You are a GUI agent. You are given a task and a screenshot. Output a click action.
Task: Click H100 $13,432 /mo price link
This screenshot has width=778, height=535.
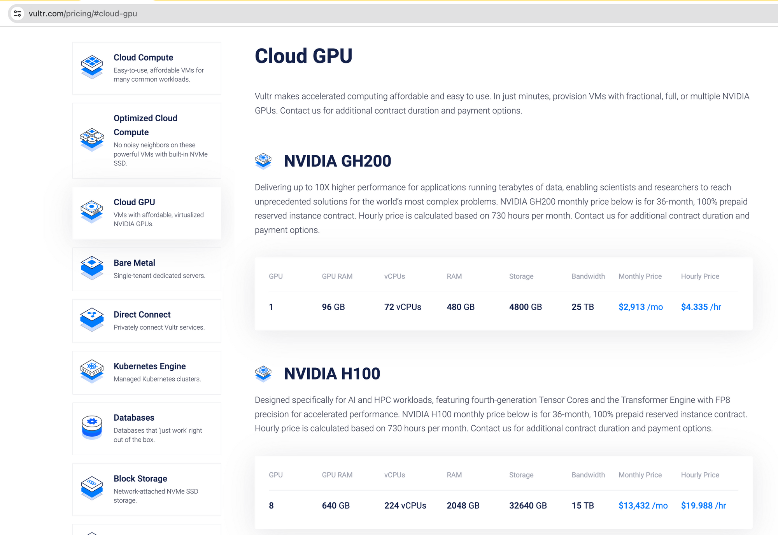(x=643, y=505)
